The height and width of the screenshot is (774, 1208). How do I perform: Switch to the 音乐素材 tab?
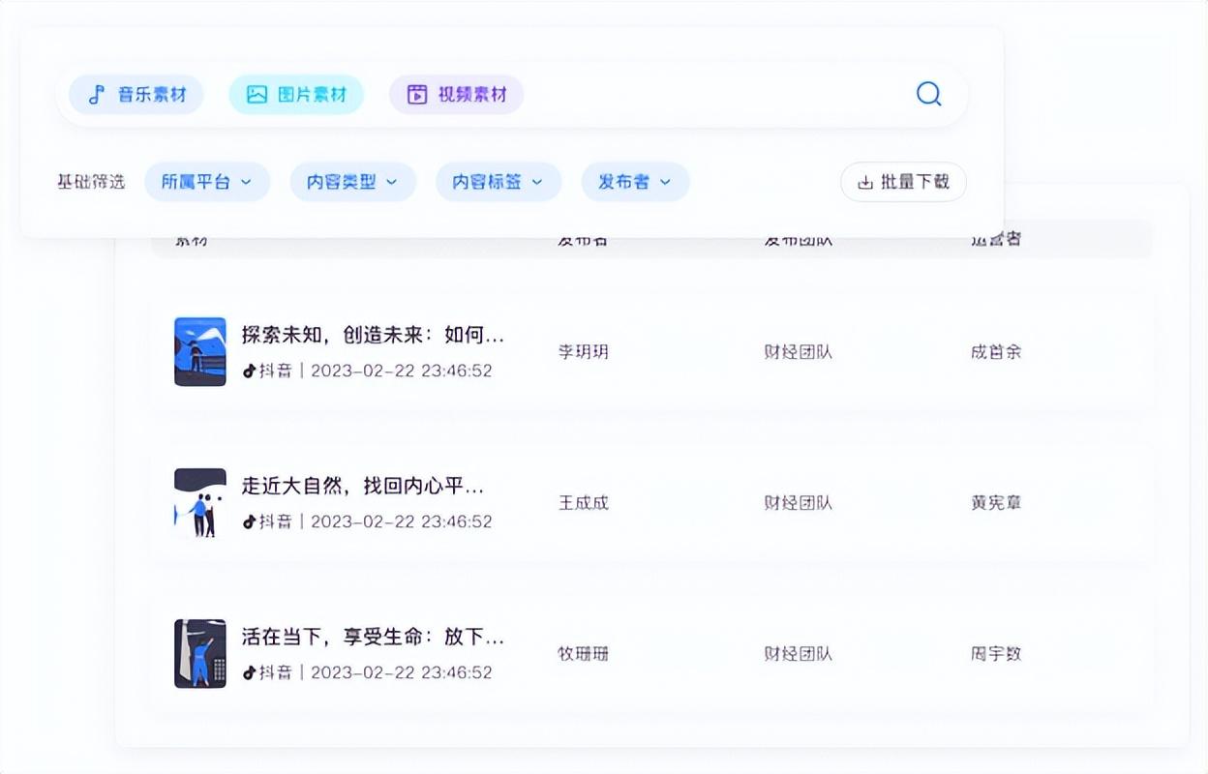[x=136, y=95]
